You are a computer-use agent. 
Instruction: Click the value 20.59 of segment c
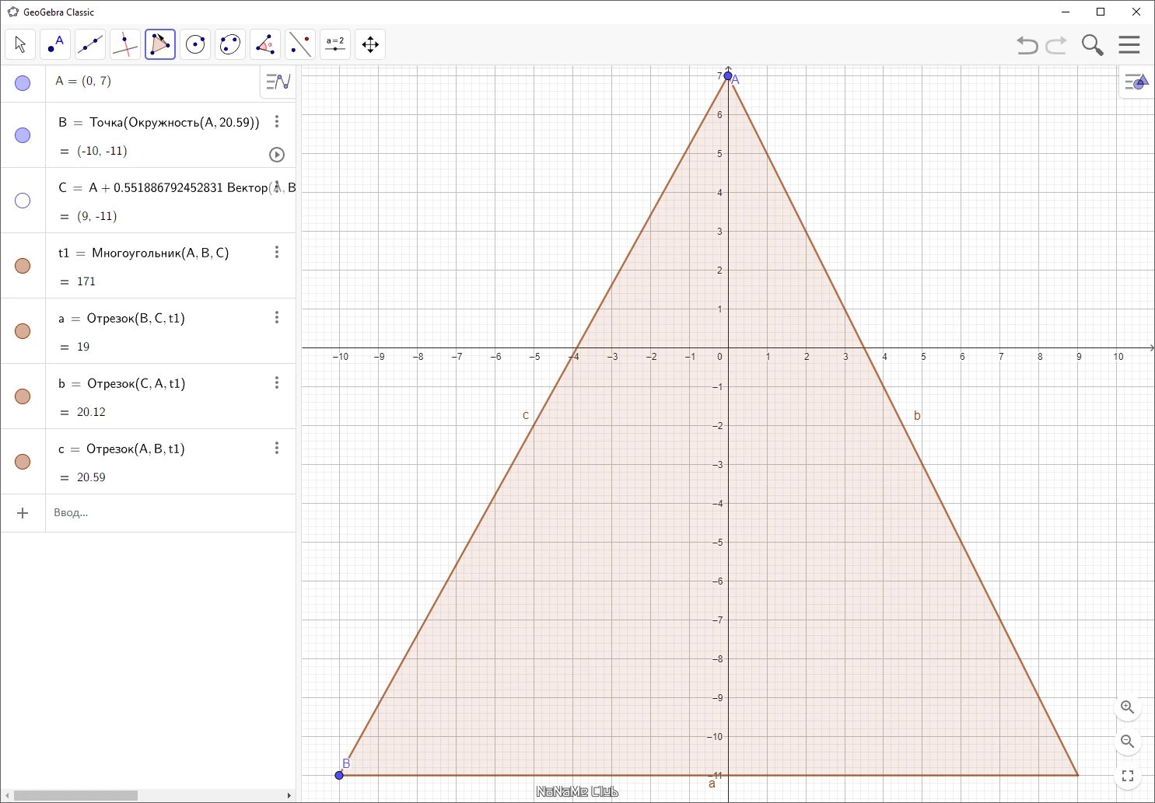click(91, 477)
